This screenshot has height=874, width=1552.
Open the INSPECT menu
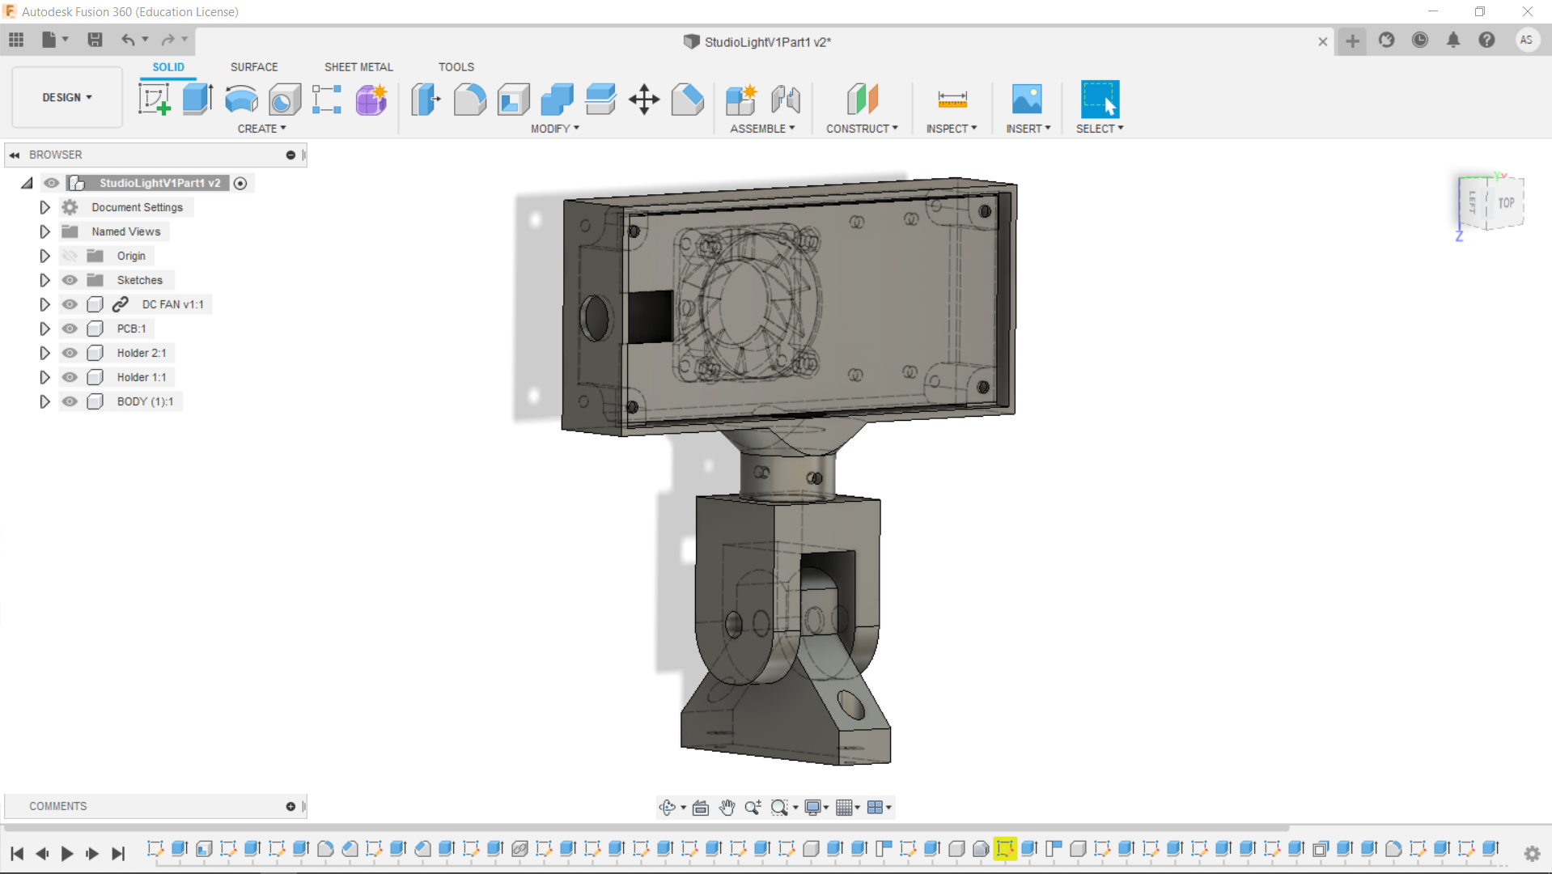(952, 129)
